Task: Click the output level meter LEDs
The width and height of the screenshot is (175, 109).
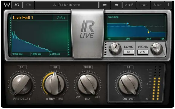Action: point(157,83)
